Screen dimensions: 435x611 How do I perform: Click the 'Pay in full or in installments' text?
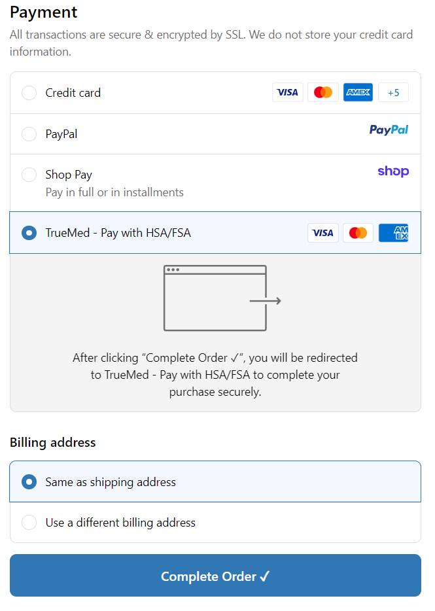click(114, 192)
